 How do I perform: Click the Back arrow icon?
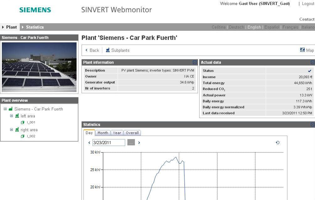pyautogui.click(x=87, y=50)
